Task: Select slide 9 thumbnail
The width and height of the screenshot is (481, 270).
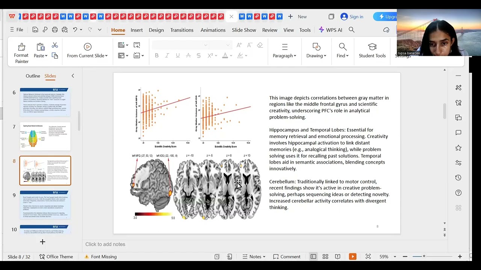Action: 45,205
